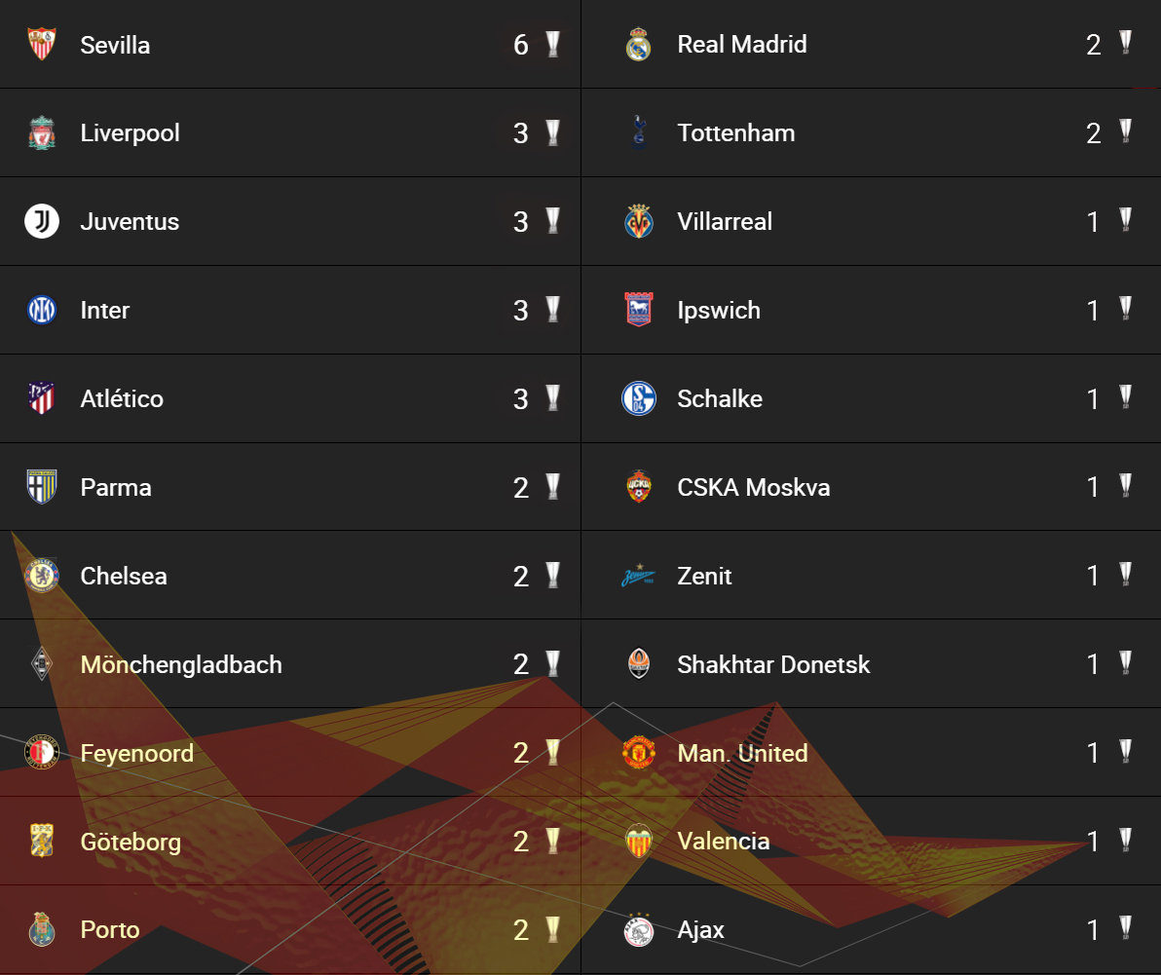Click the Juventus logo icon
The image size is (1161, 975).
pyautogui.click(x=42, y=221)
